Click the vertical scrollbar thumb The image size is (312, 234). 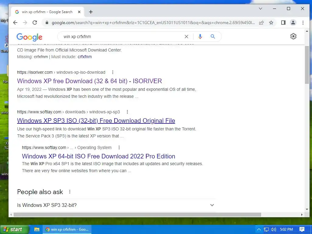(x=307, y=65)
